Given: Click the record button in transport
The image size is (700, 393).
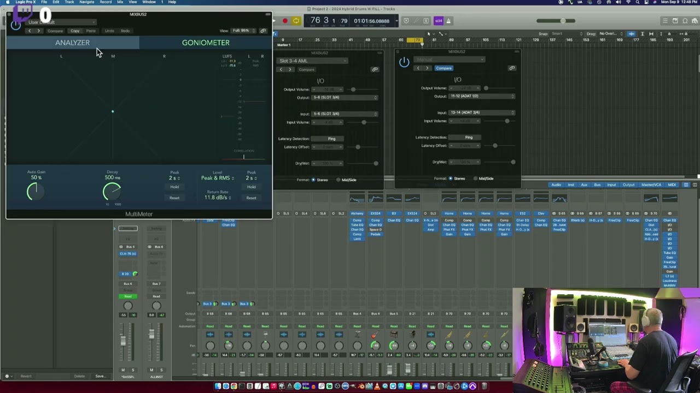Looking at the screenshot, I should point(285,21).
